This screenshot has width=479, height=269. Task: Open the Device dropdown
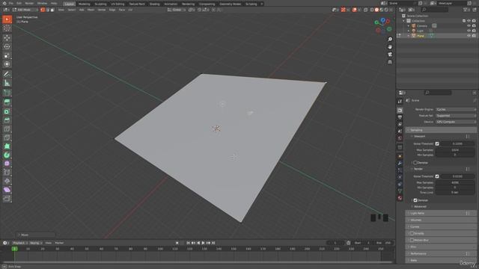456,122
